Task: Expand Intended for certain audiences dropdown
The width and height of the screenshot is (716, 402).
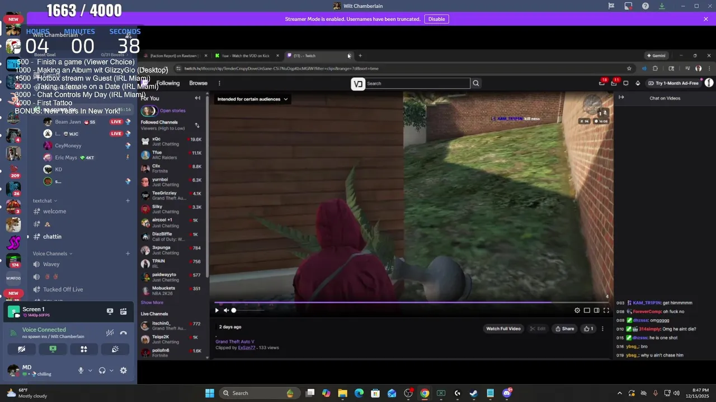Action: (252, 99)
